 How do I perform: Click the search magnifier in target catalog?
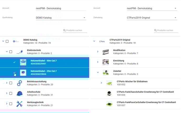point(155,30)
